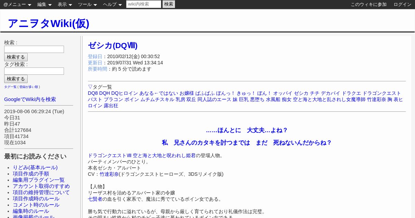This screenshot has width=415, height=218.
Task: Open コメント時のルール link
Action: 36,205
